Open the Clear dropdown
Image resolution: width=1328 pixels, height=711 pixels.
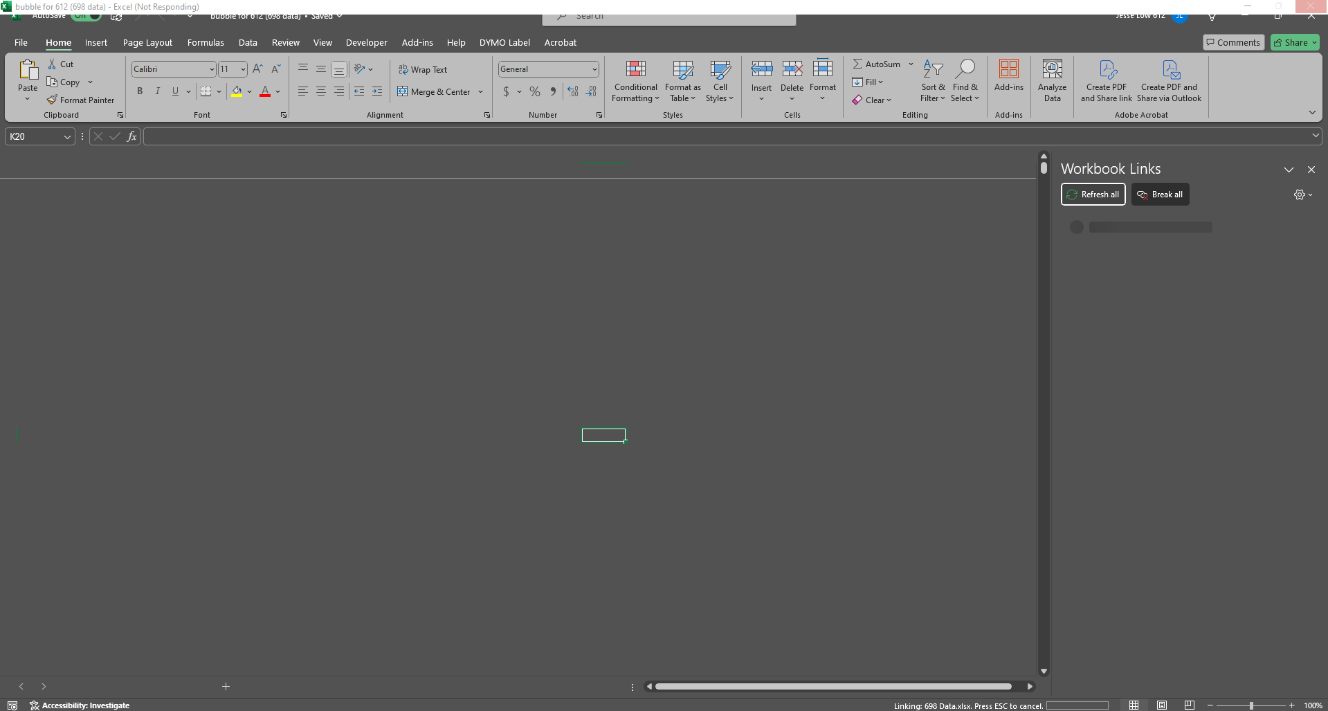click(x=871, y=100)
